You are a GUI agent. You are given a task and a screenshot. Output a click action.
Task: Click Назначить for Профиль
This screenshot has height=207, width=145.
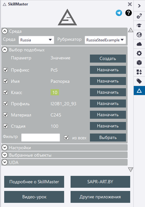click(108, 103)
